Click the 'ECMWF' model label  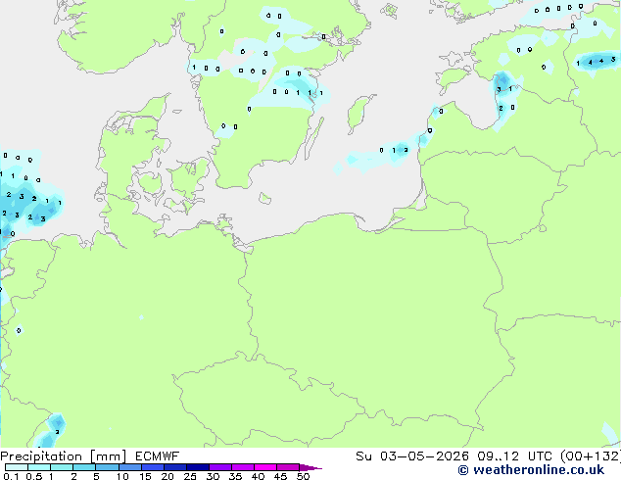[157, 456]
